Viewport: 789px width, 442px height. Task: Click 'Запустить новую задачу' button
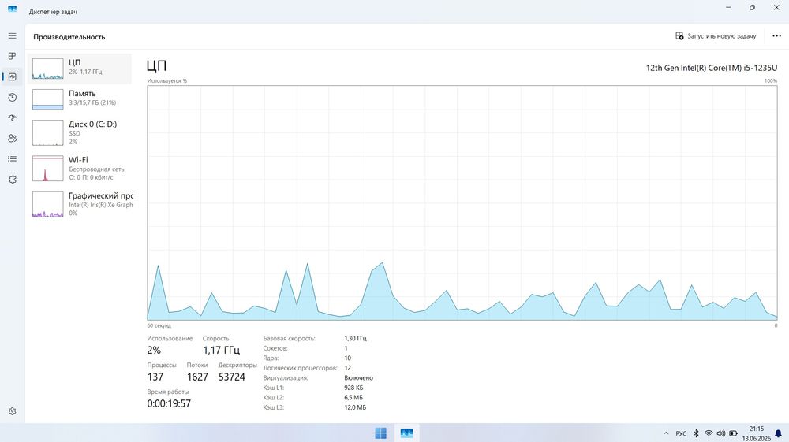tap(716, 36)
